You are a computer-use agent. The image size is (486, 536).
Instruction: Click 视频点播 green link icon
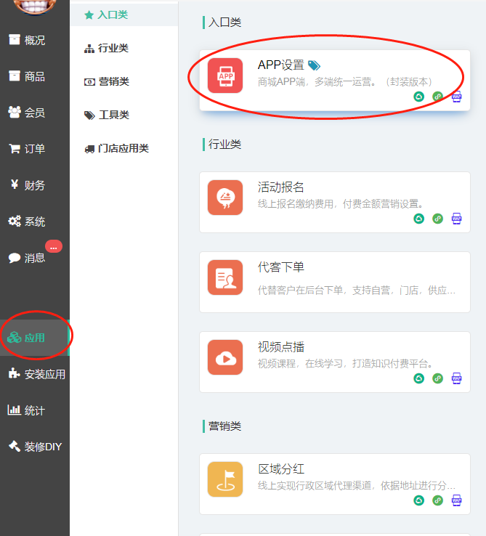point(438,378)
